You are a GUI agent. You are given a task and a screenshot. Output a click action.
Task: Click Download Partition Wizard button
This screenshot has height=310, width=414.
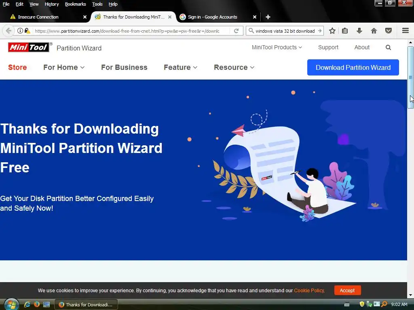353,67
